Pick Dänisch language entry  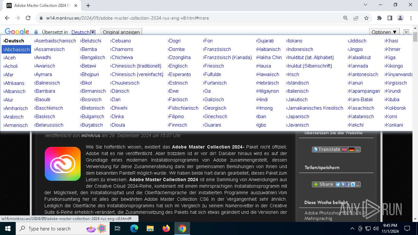click(x=120, y=91)
